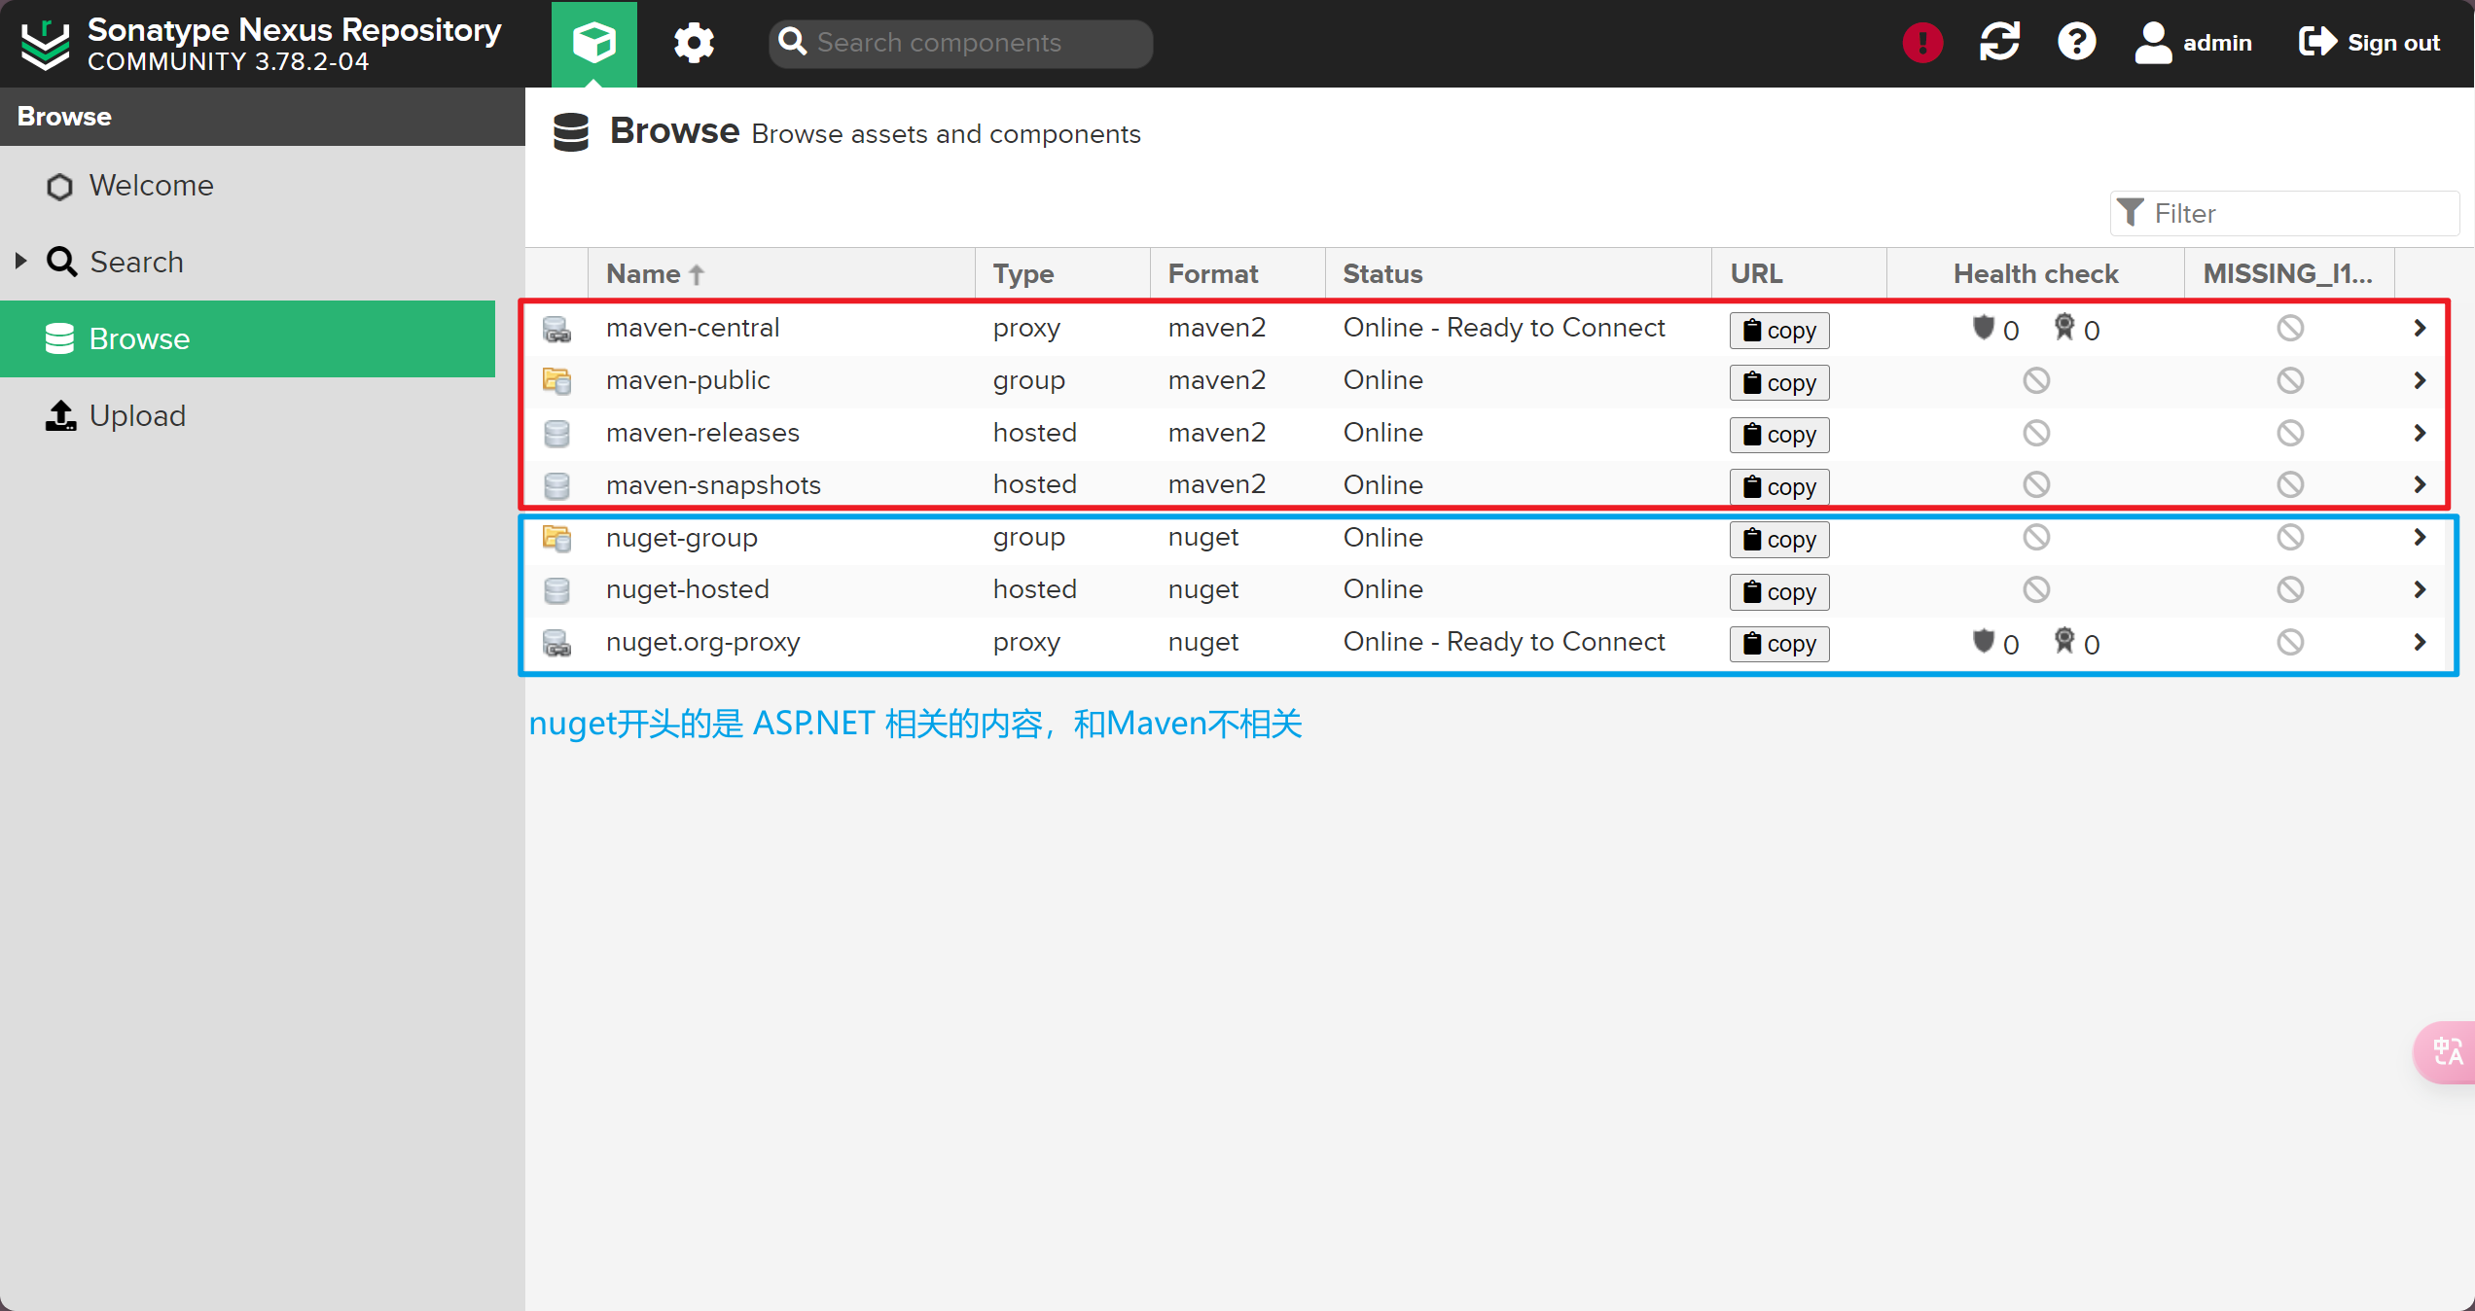
Task: Click the maven-public repository name
Action: point(688,380)
